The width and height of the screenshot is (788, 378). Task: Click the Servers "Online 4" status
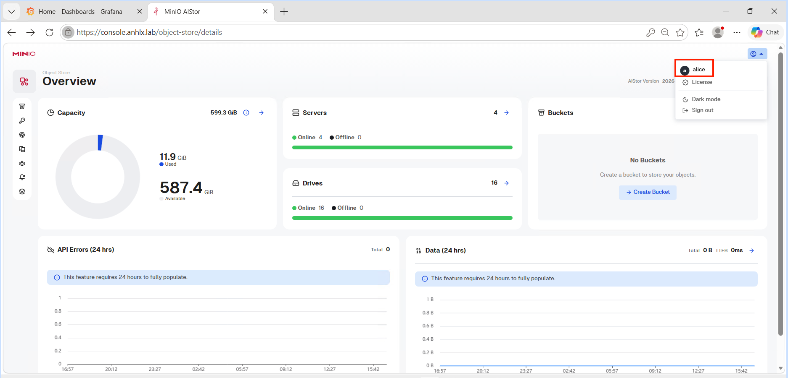pos(307,138)
